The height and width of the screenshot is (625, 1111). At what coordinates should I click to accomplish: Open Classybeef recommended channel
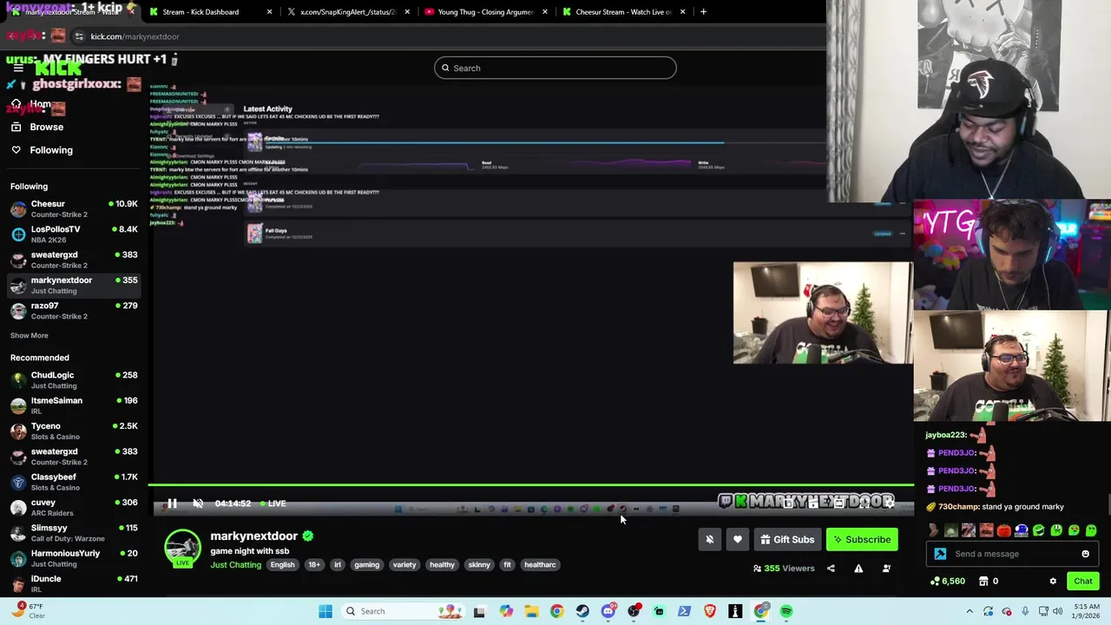pyautogui.click(x=74, y=482)
